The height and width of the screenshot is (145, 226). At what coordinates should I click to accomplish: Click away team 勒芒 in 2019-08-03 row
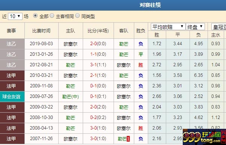tap(124, 44)
